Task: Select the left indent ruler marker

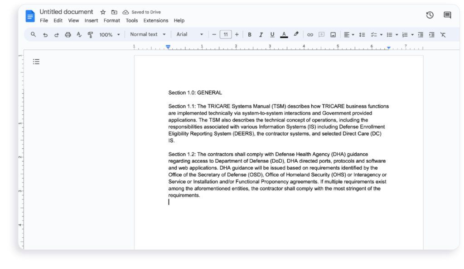Action: (168, 47)
